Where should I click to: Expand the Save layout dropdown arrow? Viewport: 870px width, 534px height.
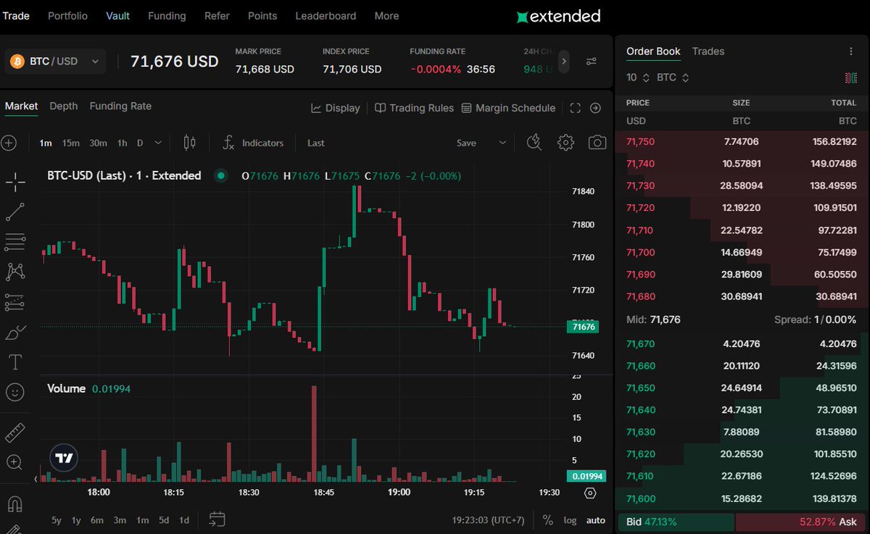tap(502, 143)
